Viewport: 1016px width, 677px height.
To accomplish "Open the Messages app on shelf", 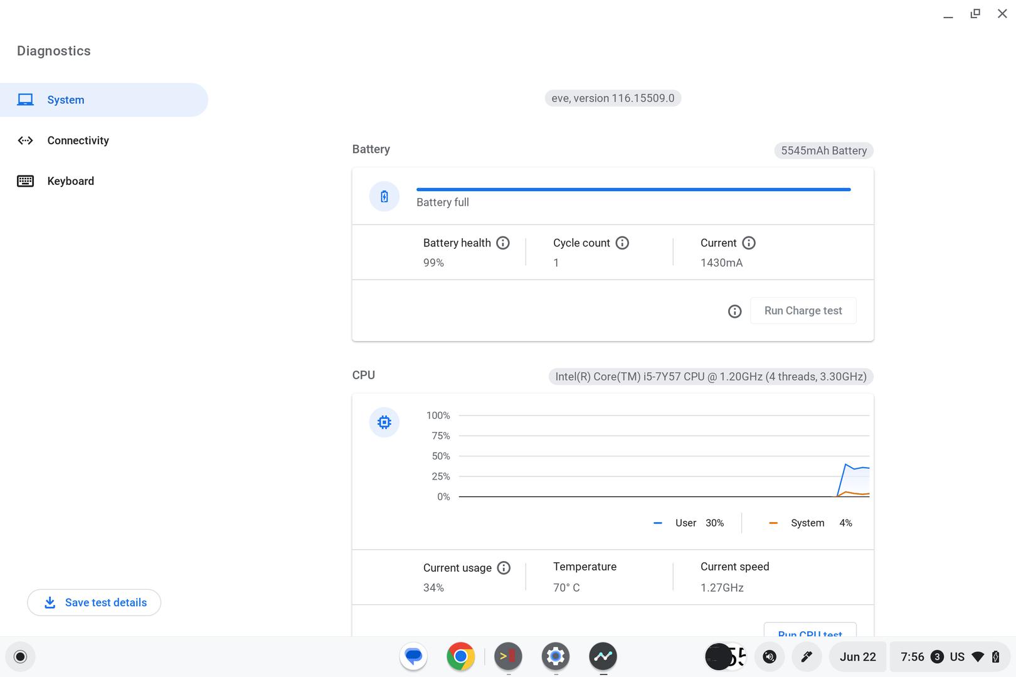I will [x=413, y=657].
